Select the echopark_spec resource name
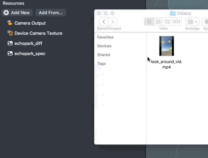 [x=30, y=54]
